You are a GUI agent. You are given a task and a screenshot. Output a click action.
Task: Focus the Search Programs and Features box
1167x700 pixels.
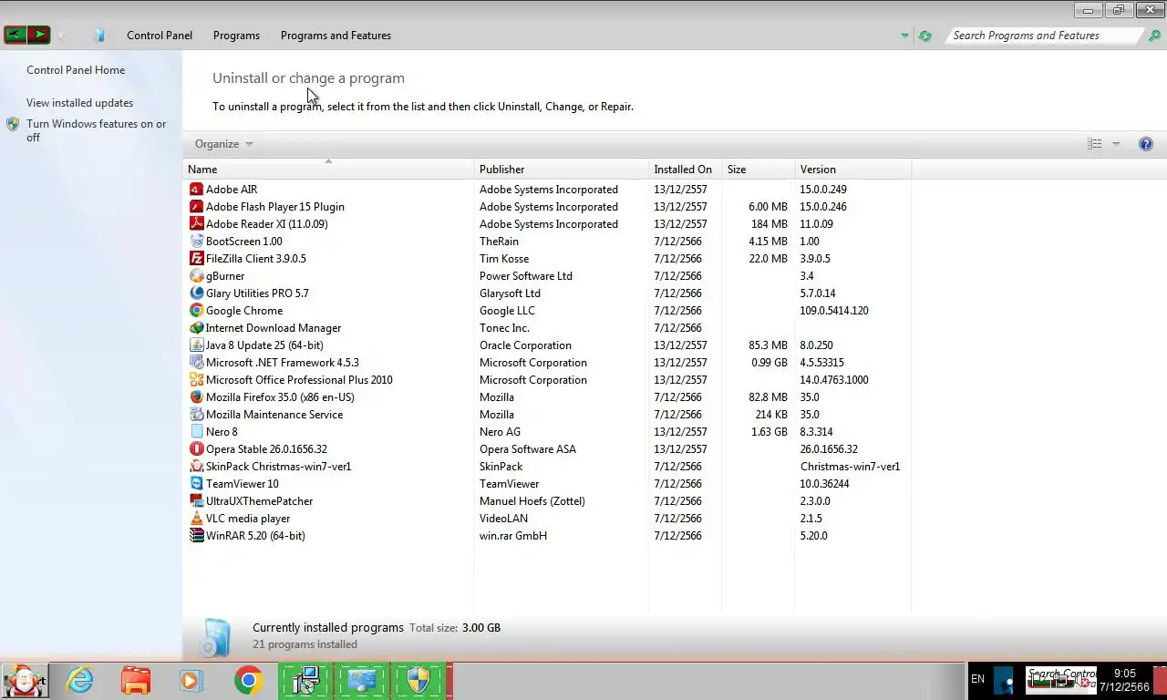coord(1043,36)
